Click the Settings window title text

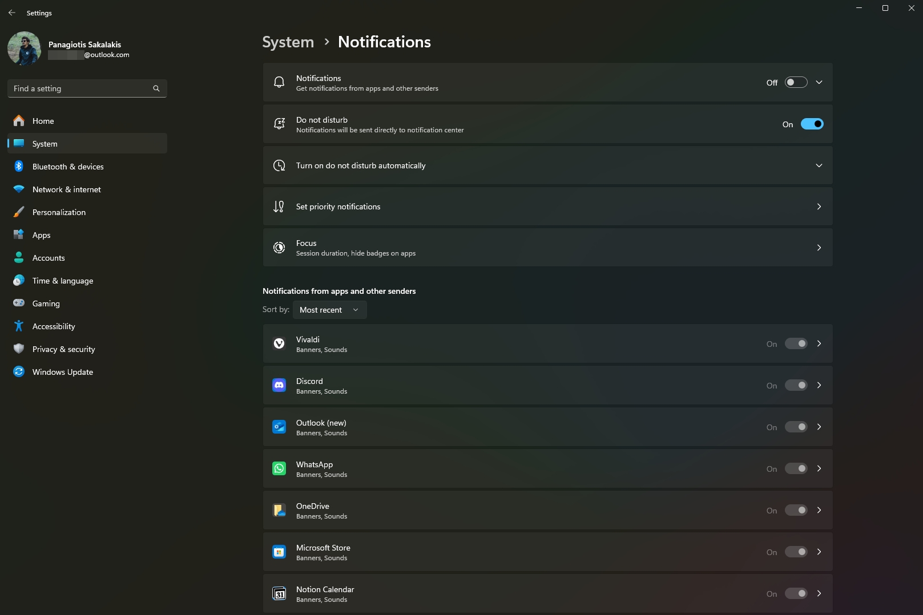point(39,13)
